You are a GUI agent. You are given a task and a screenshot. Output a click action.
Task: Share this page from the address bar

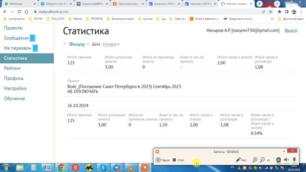point(263,11)
